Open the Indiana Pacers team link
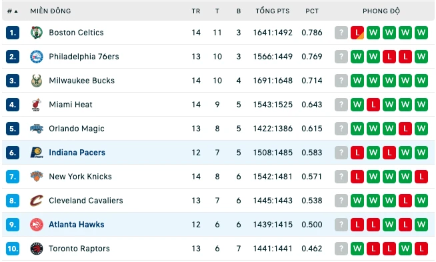The width and height of the screenshot is (436, 262). (77, 153)
